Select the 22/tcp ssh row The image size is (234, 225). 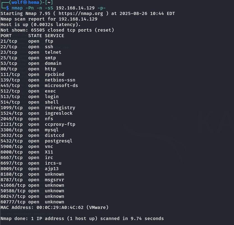coord(27,47)
